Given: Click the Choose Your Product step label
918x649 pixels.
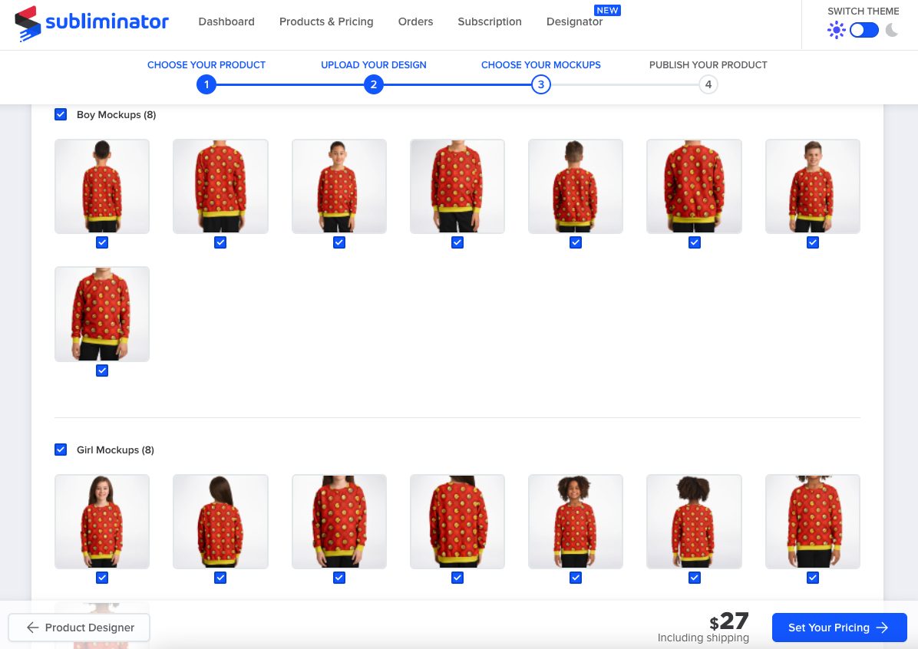Looking at the screenshot, I should click(206, 65).
